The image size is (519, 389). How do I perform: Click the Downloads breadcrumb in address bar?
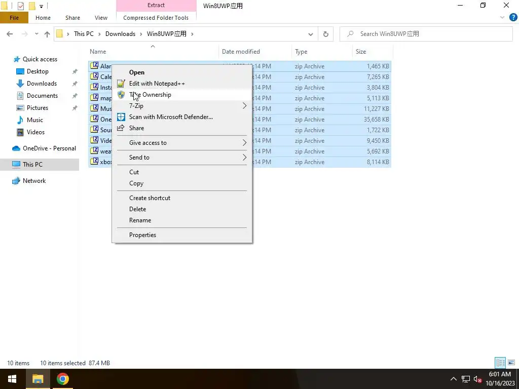[120, 34]
